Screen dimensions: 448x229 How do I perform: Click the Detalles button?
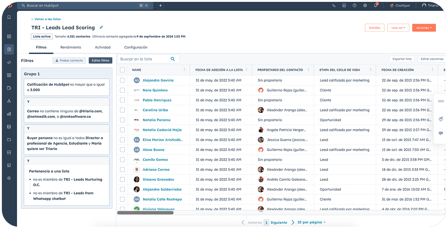[374, 28]
